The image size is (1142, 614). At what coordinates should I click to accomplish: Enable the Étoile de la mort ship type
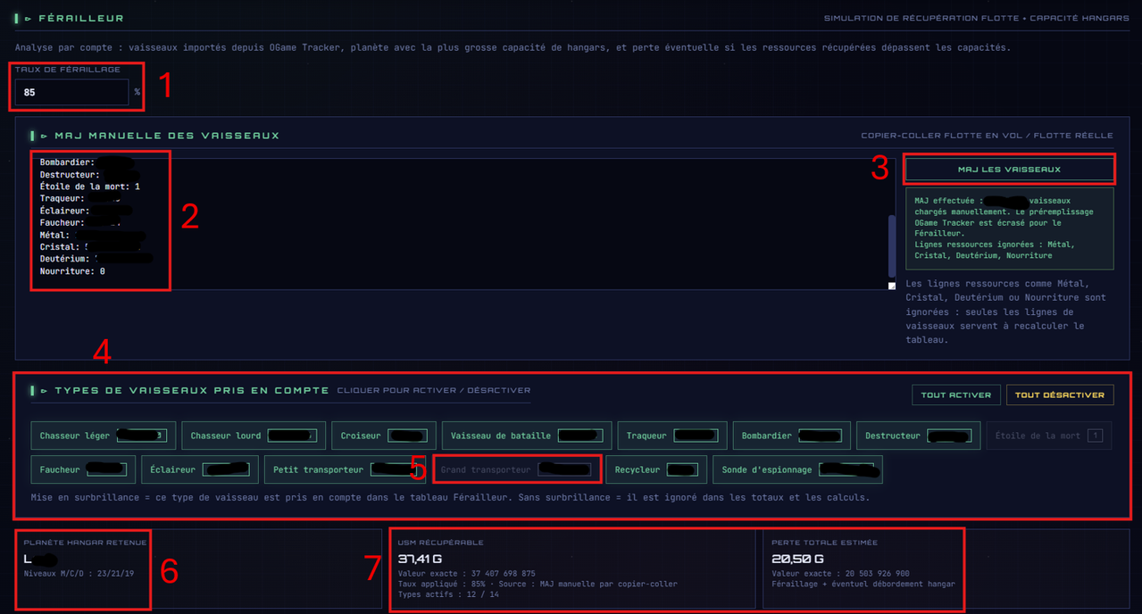tap(1049, 436)
